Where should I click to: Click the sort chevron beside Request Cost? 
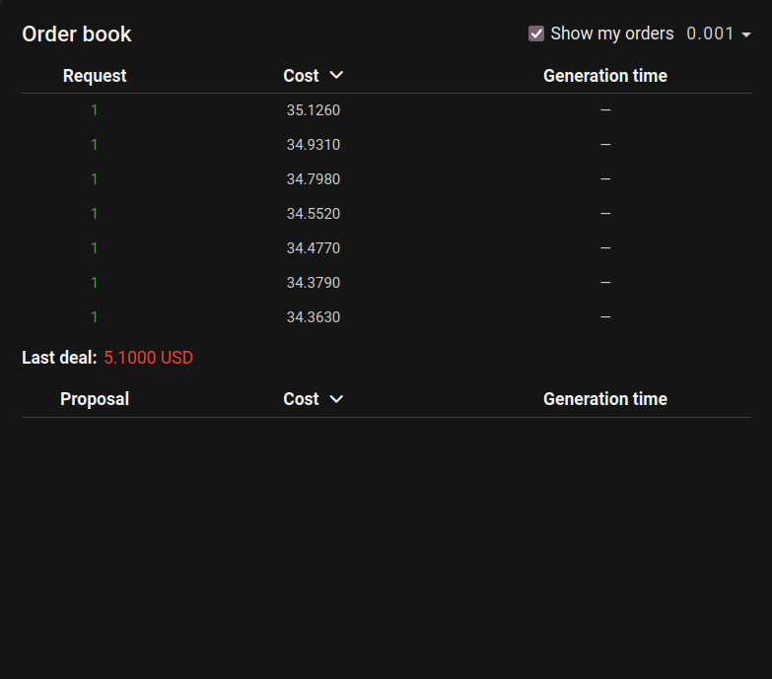coord(336,75)
